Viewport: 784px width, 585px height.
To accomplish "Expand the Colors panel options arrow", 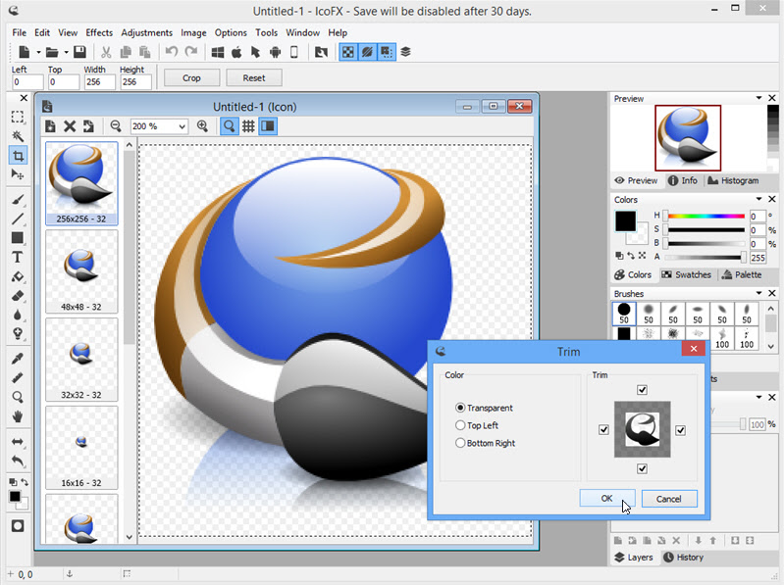I will [759, 199].
